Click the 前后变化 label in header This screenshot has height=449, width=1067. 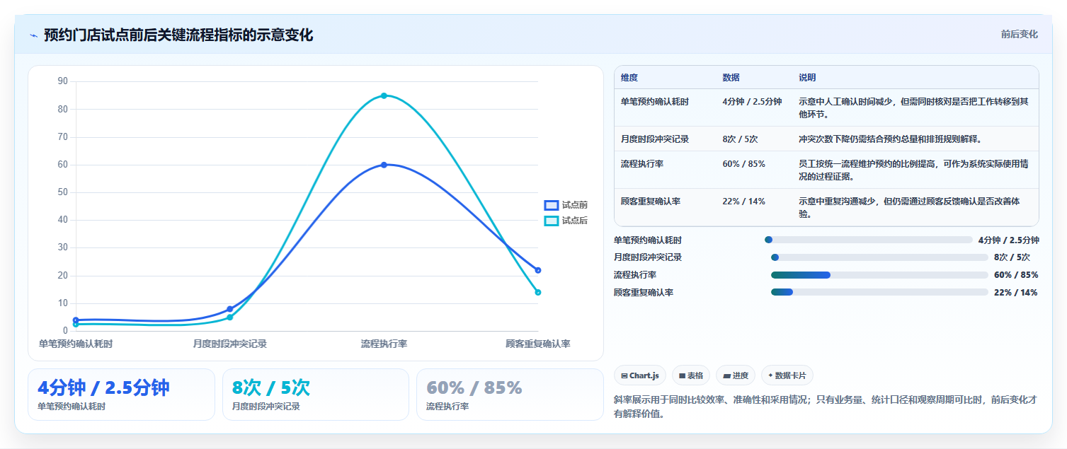coord(1020,34)
